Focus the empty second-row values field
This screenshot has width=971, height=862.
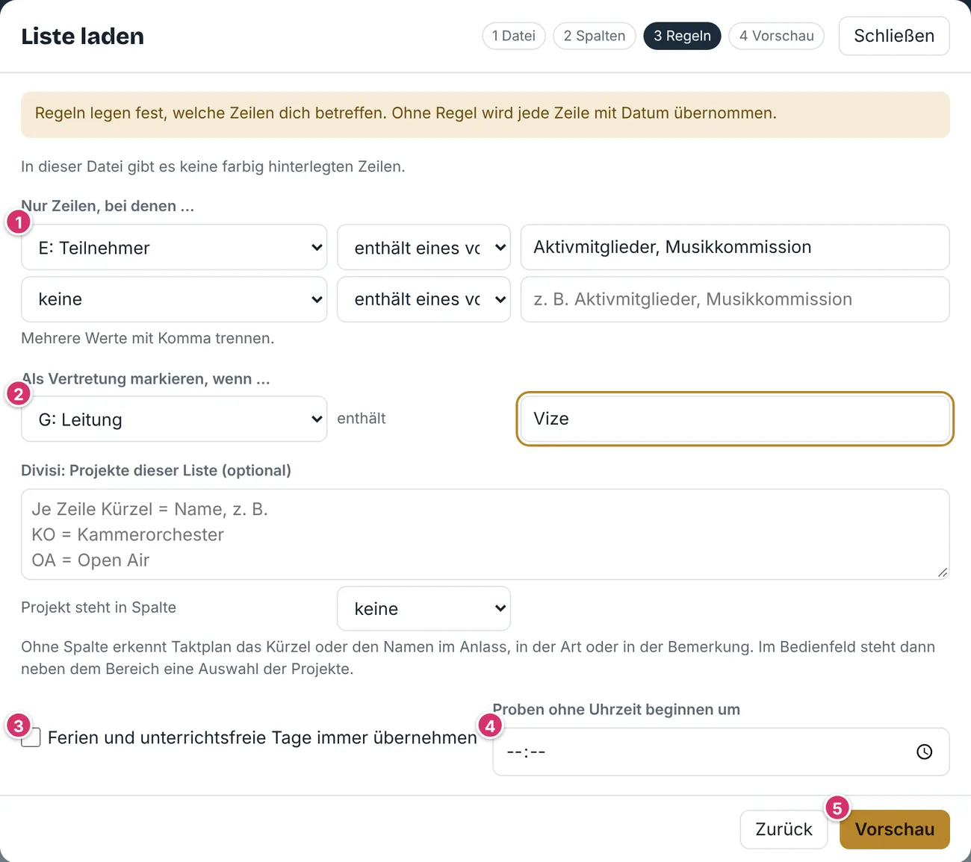tap(735, 299)
